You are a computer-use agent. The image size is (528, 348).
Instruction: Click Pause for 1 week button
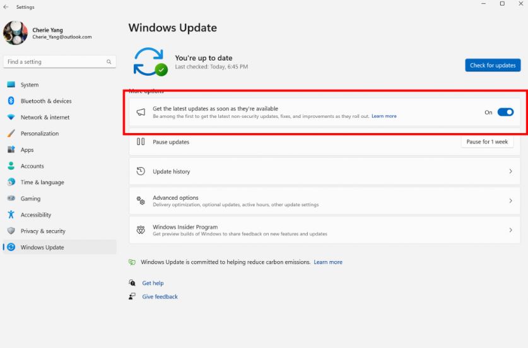486,142
